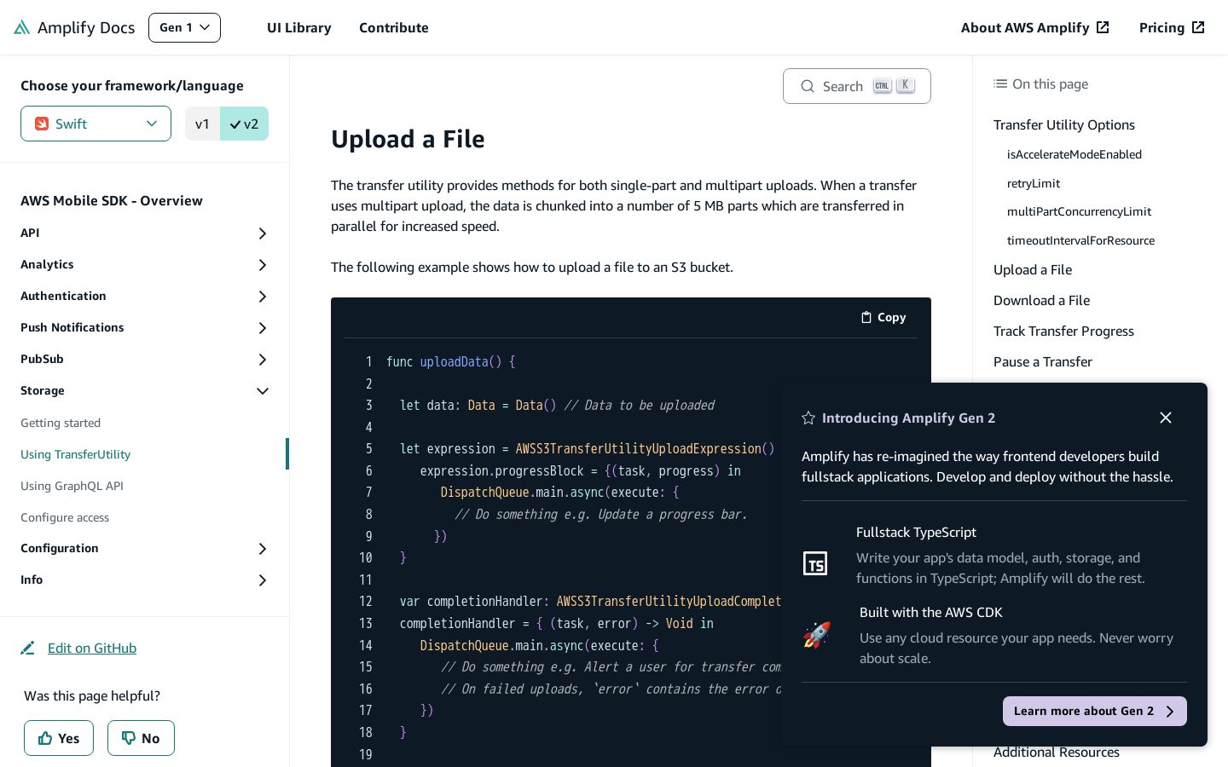This screenshot has width=1228, height=767.
Task: Expand the API section chevron
Action: pyautogui.click(x=263, y=234)
